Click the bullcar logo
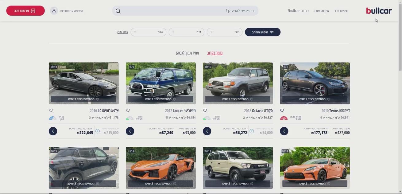The image size is (402, 194). 379,11
